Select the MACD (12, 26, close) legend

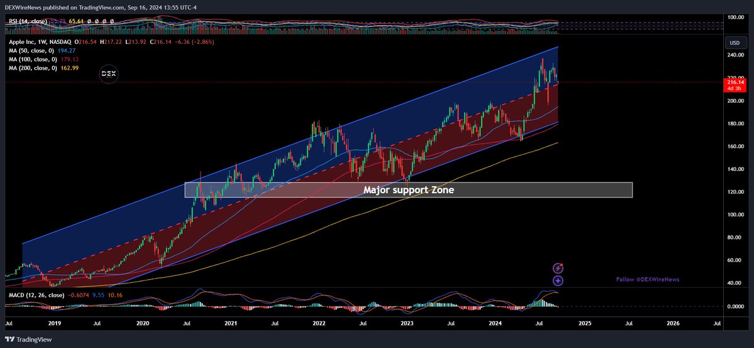pyautogui.click(x=36, y=294)
